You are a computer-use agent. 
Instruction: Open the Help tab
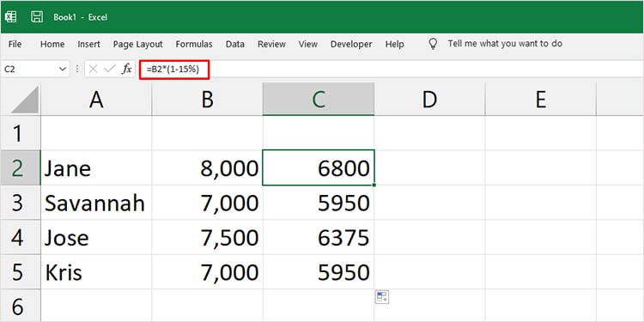394,44
